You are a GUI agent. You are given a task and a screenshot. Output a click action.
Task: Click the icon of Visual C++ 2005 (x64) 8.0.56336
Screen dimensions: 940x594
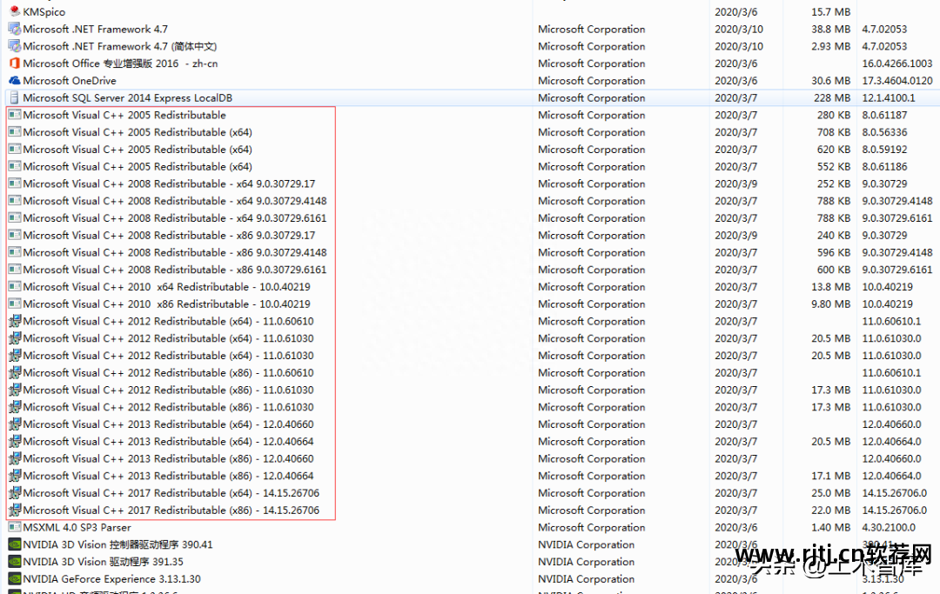point(15,131)
